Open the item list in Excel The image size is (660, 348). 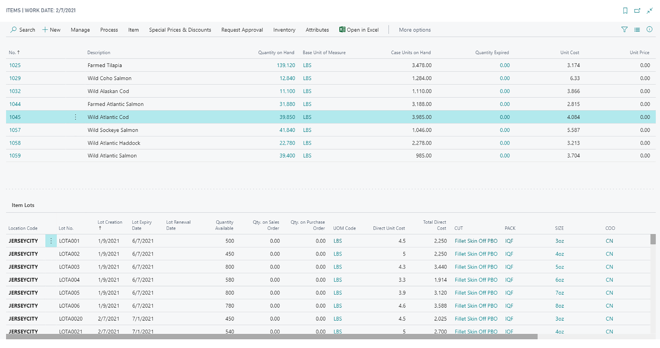[x=359, y=30]
